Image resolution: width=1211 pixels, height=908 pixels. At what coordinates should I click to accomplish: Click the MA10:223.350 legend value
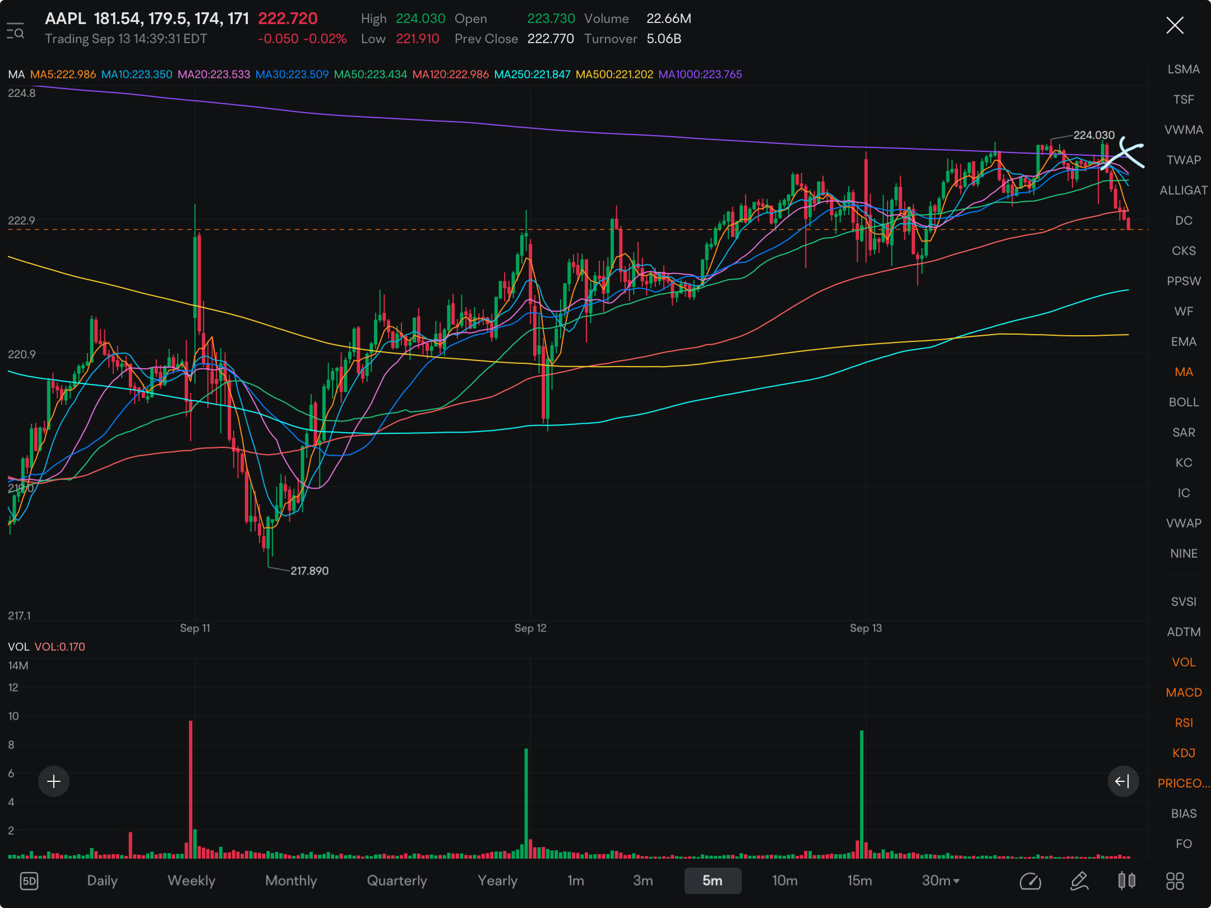[x=137, y=74]
